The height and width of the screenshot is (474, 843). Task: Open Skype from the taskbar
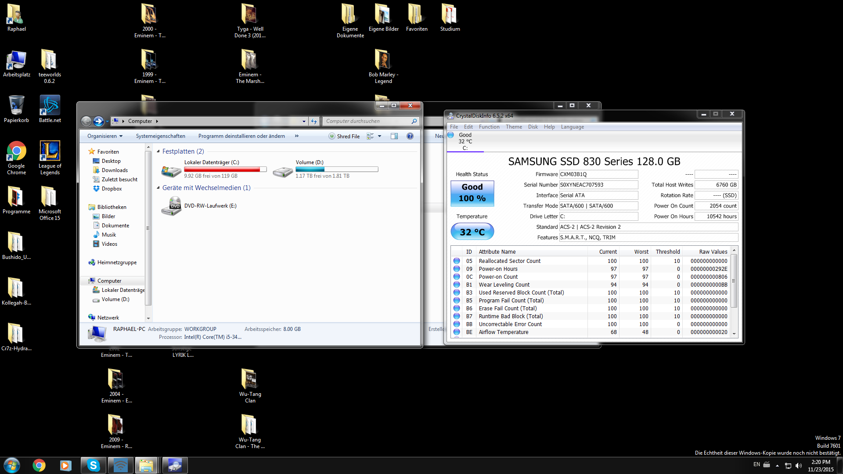coord(93,465)
